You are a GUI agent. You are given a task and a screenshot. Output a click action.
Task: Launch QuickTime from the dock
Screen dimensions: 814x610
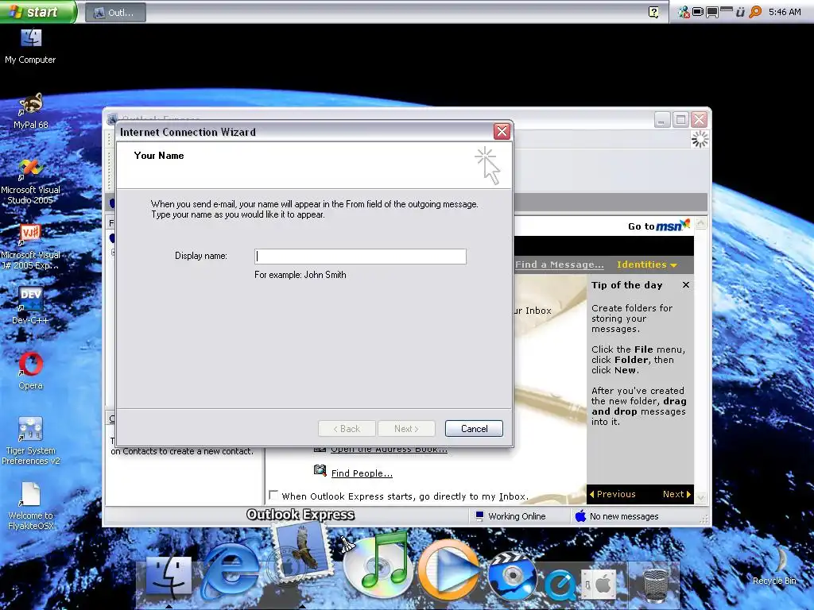[560, 585]
